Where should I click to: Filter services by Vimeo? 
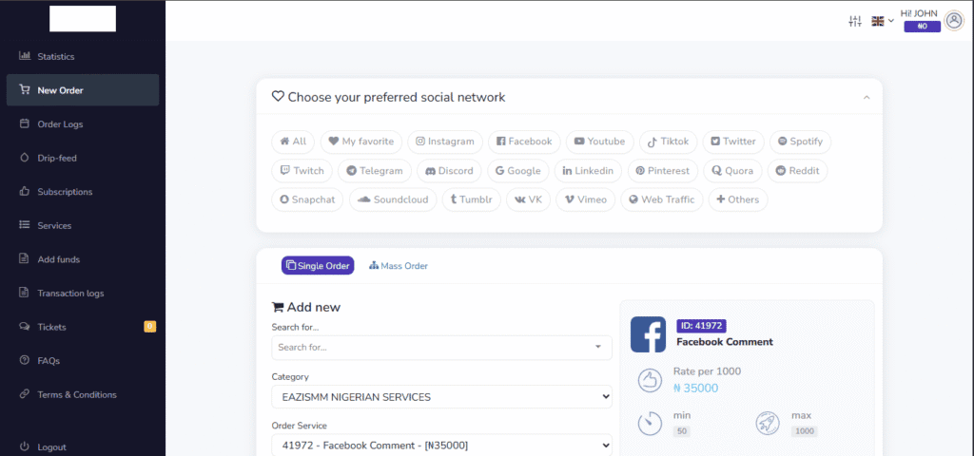[586, 199]
